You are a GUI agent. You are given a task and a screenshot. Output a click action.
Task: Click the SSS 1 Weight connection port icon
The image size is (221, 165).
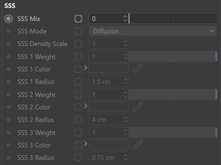(78, 57)
